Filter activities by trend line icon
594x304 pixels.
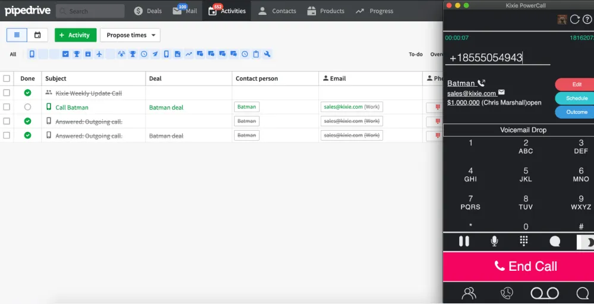(x=189, y=54)
